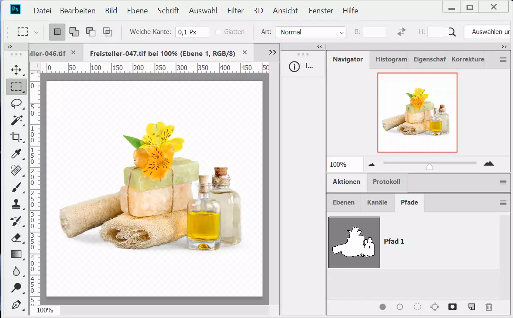Screen dimensions: 513x318
Task: Switch to the Kanäle tab
Action: coord(377,202)
